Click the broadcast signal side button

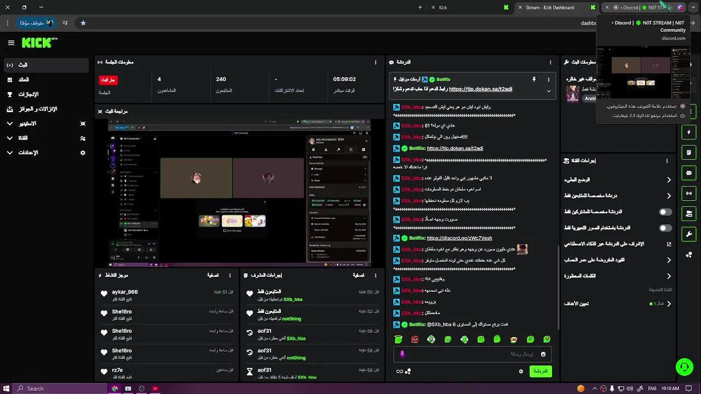[x=689, y=193]
